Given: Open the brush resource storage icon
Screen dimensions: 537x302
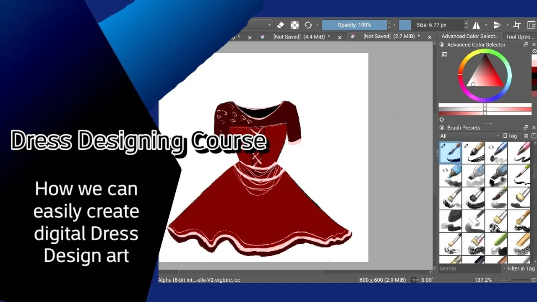Looking at the screenshot, I should tap(534, 136).
